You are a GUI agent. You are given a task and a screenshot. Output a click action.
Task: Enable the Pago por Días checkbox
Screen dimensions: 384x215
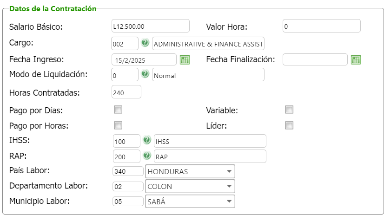[x=119, y=110]
